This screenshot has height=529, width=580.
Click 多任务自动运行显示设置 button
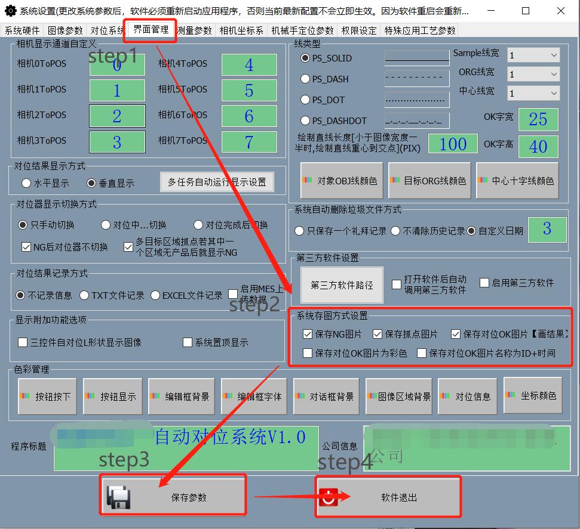coord(218,182)
